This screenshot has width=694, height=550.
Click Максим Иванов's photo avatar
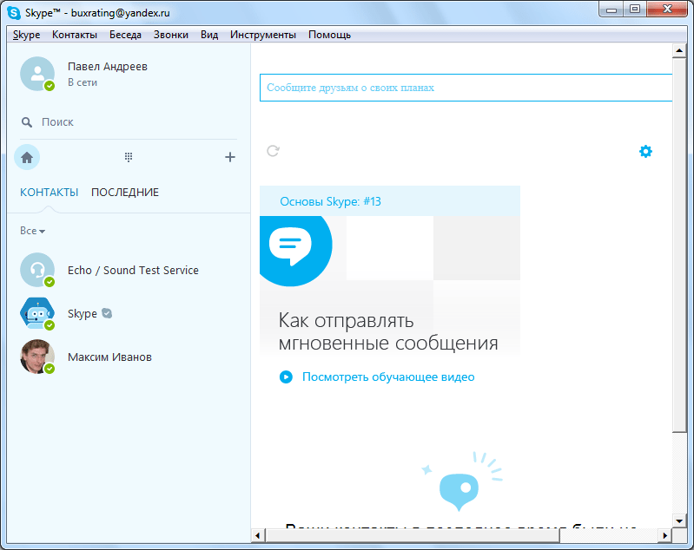click(x=37, y=357)
